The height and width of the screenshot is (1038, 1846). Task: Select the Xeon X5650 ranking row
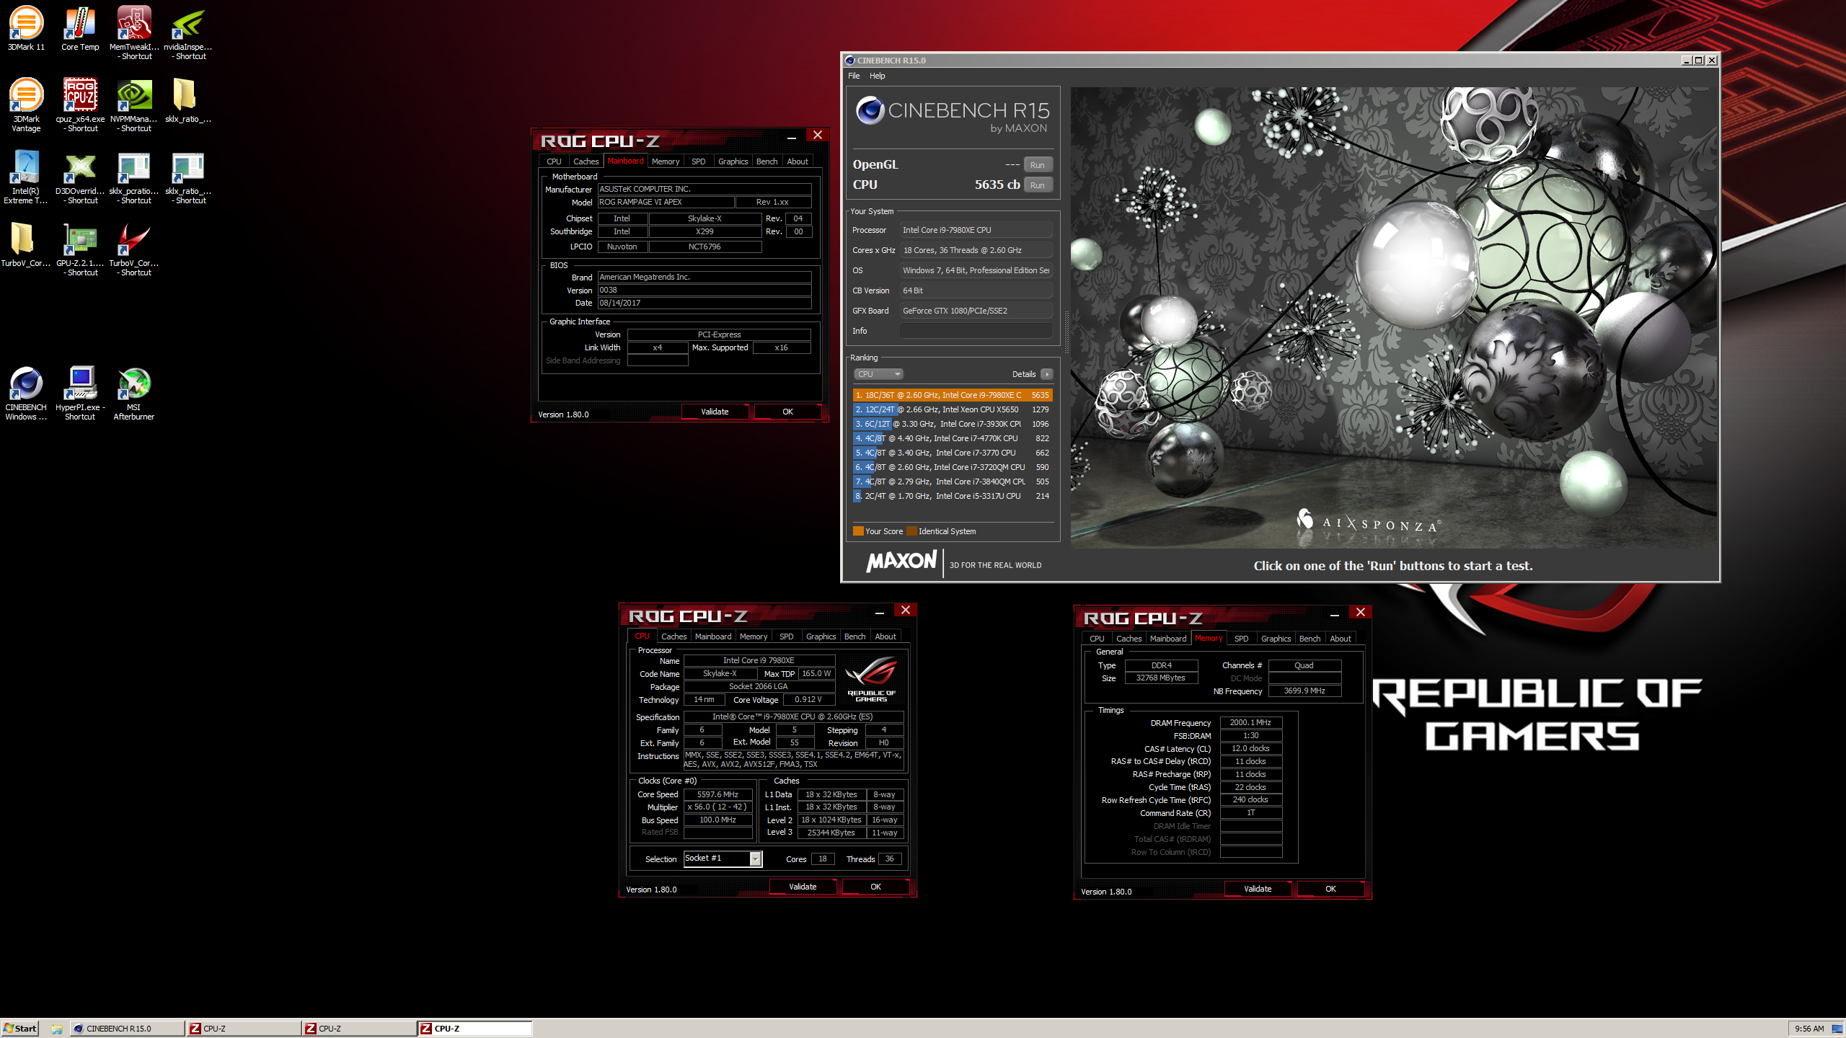(x=952, y=409)
